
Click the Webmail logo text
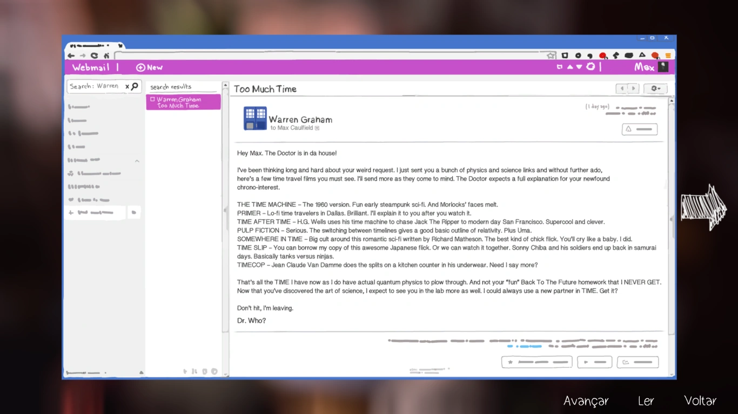point(91,67)
